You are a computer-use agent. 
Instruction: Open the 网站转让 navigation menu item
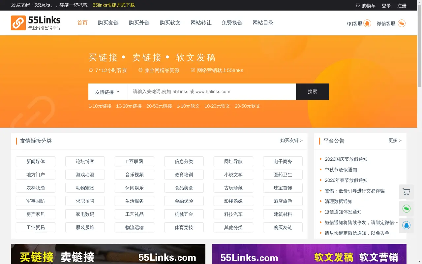pos(201,23)
